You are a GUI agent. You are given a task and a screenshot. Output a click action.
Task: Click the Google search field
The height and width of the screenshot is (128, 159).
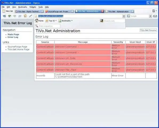point(140,16)
